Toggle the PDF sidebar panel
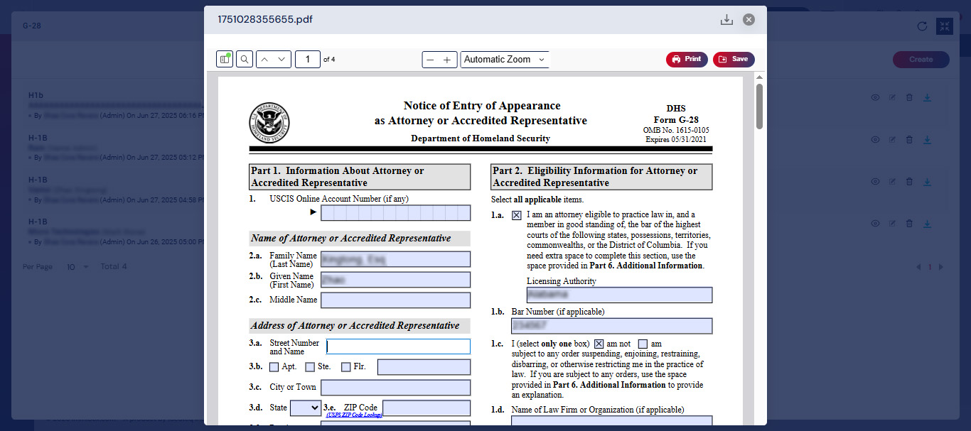Image resolution: width=971 pixels, height=431 pixels. 225,60
